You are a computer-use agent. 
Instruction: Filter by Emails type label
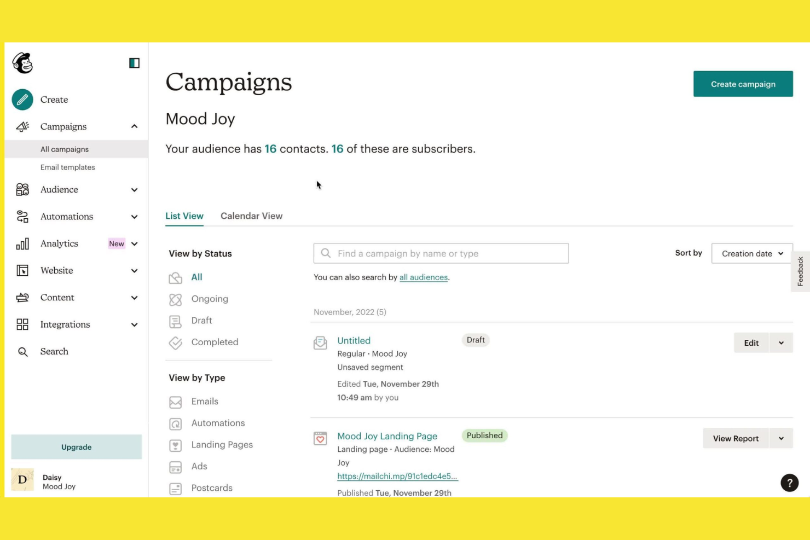click(x=205, y=402)
